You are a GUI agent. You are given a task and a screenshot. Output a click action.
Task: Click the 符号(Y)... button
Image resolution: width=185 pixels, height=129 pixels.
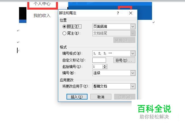click(x=124, y=60)
